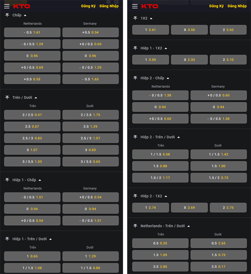Image resolution: width=251 pixels, height=274 pixels.
Task: Click pin icon beside Hiệp 2 - 1X2
Action: coord(135,196)
